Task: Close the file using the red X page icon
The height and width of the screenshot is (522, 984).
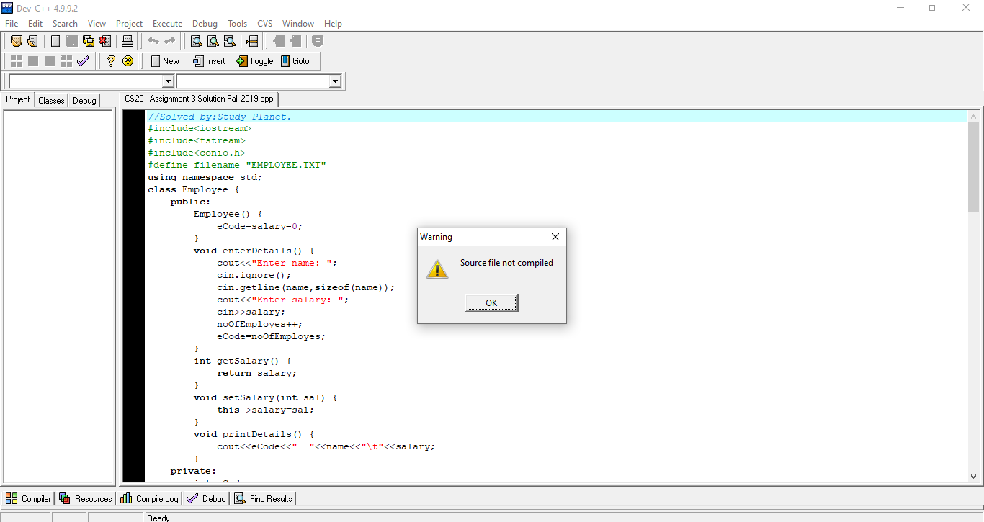Action: [x=105, y=41]
